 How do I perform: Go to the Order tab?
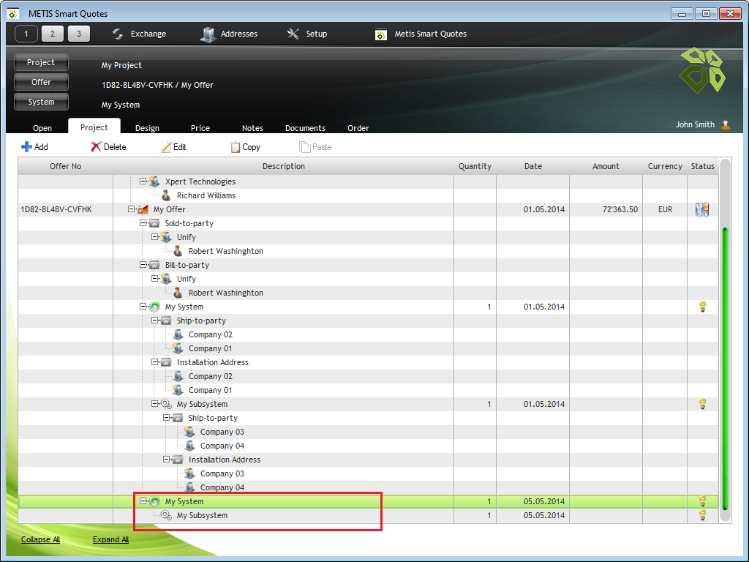(358, 128)
